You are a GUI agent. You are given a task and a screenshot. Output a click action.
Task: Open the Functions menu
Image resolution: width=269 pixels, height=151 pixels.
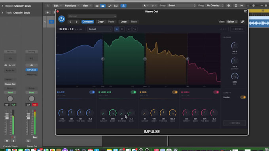(72, 6)
